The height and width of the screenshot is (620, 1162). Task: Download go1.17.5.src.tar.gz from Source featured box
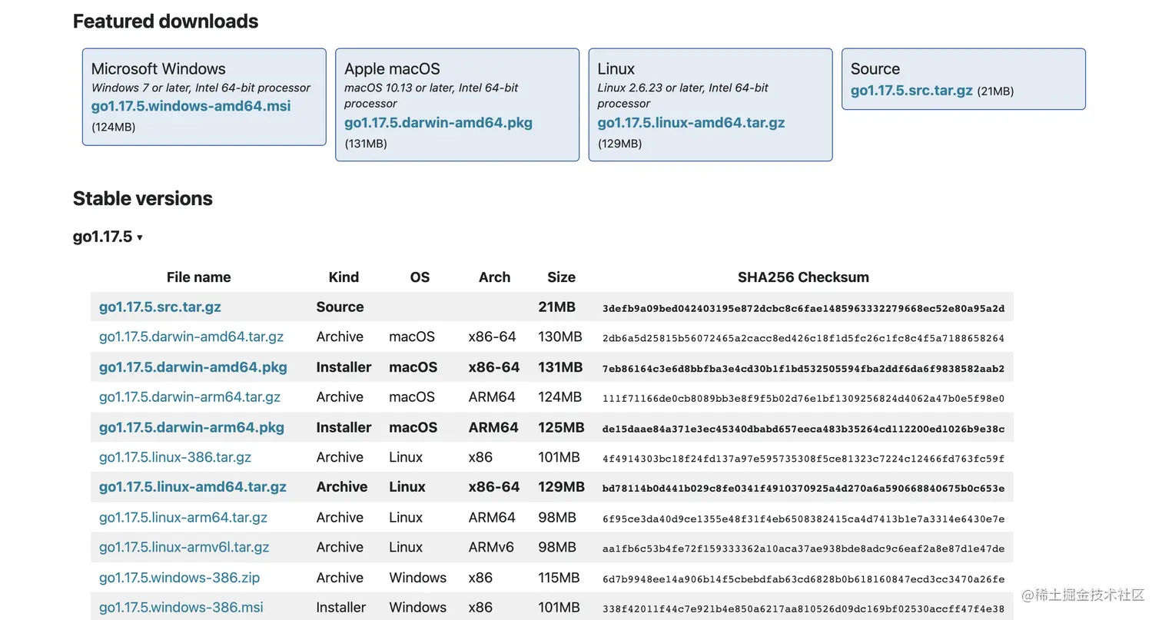pyautogui.click(x=911, y=90)
